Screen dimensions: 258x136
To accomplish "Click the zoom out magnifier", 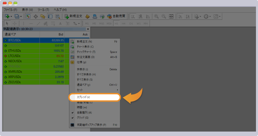I will pos(164,16).
